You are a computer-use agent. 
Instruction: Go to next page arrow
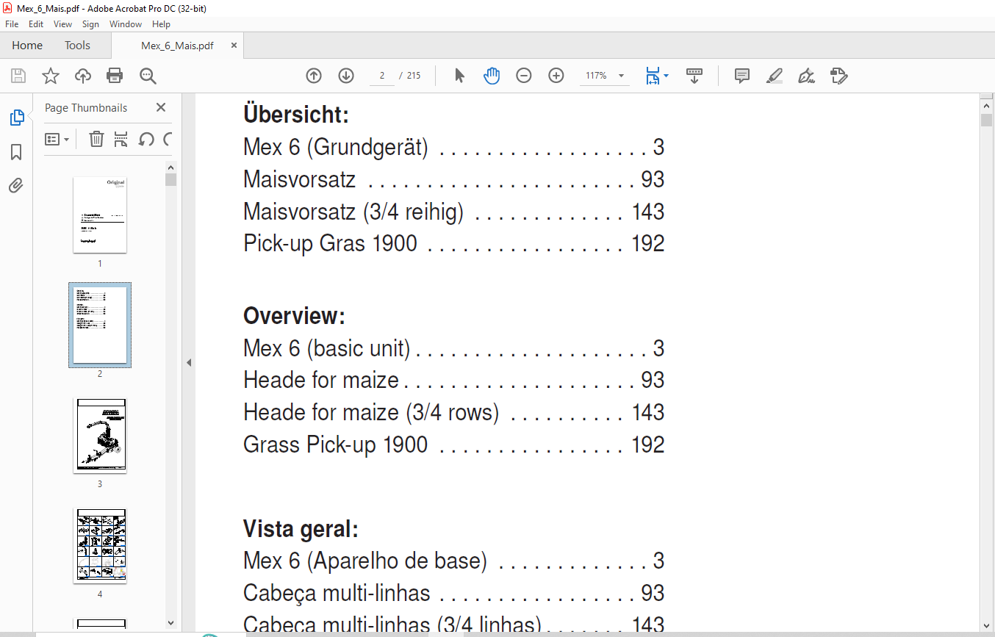[346, 76]
